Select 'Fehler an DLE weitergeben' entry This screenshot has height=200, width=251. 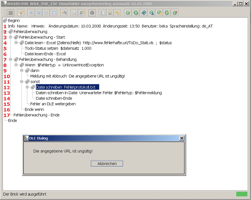point(53,104)
